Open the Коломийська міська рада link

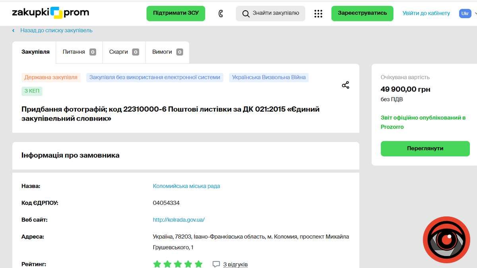[x=187, y=186]
